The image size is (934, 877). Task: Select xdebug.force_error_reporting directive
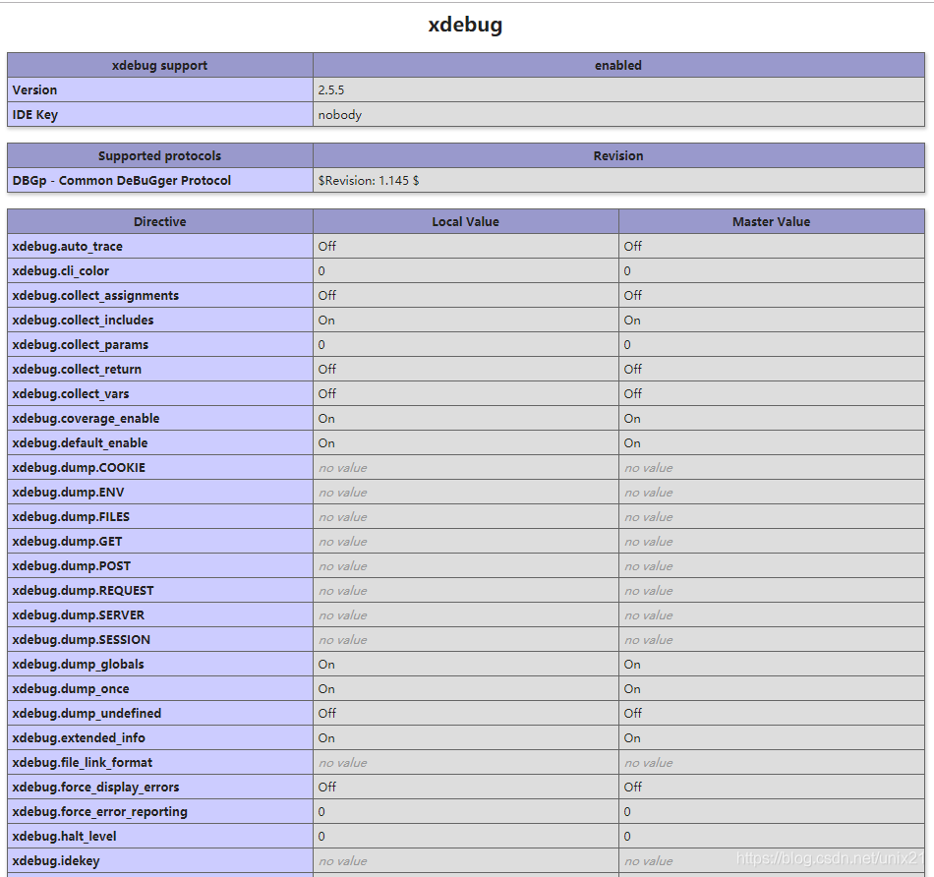(x=100, y=811)
